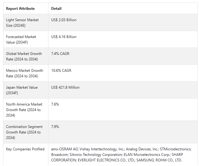Image resolution: width=199 pixels, height=166 pixels.
Task: Click the "US$ 4.16 Billion" value
Action: tap(64, 37)
